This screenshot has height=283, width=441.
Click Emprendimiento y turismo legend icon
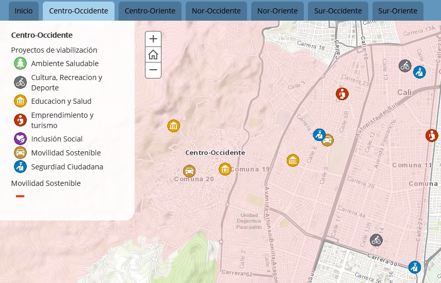click(20, 120)
